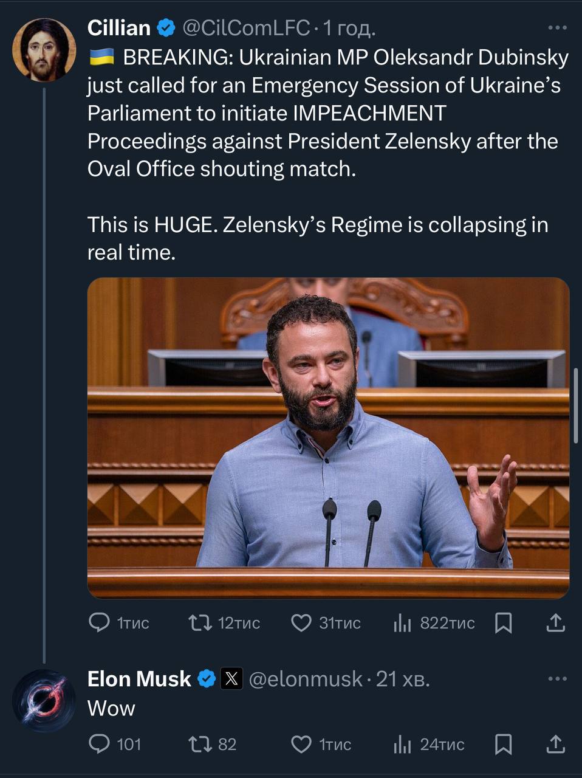582x778 pixels.
Task: Enlarge the parliament speaker photo
Action: [328, 438]
